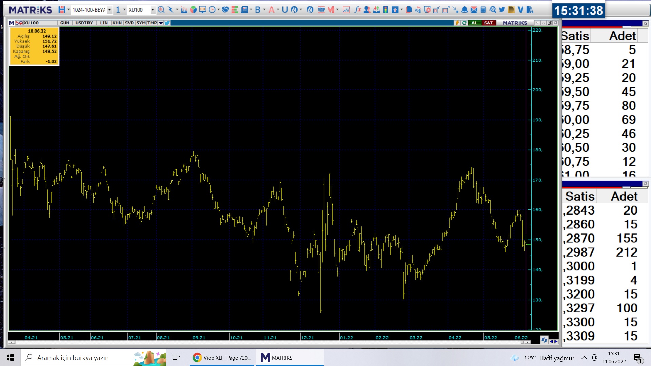
Task: Click the XU100 chart title symbol
Action: [x=31, y=23]
